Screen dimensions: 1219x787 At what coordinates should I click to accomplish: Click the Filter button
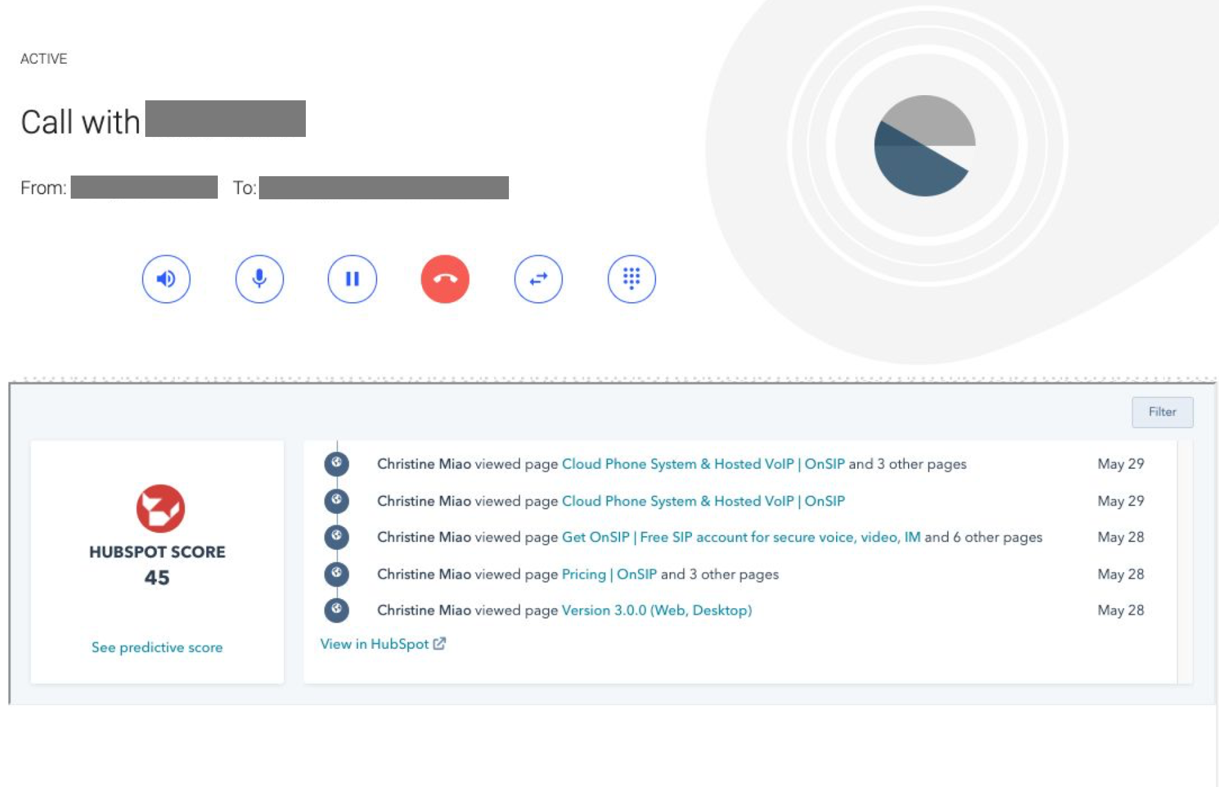pos(1162,412)
